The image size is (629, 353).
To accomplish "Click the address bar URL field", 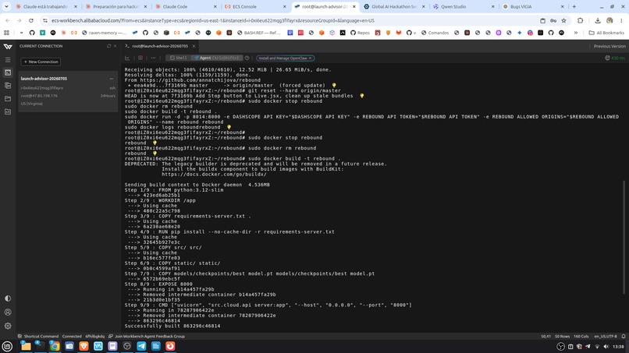I will coord(289,20).
